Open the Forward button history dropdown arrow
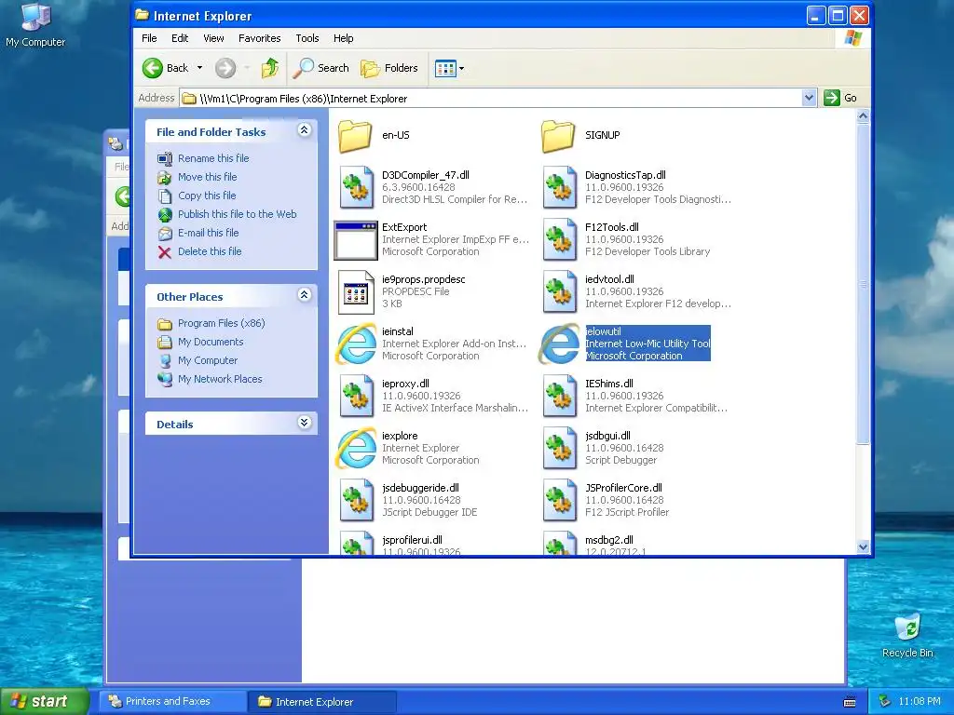 (247, 68)
